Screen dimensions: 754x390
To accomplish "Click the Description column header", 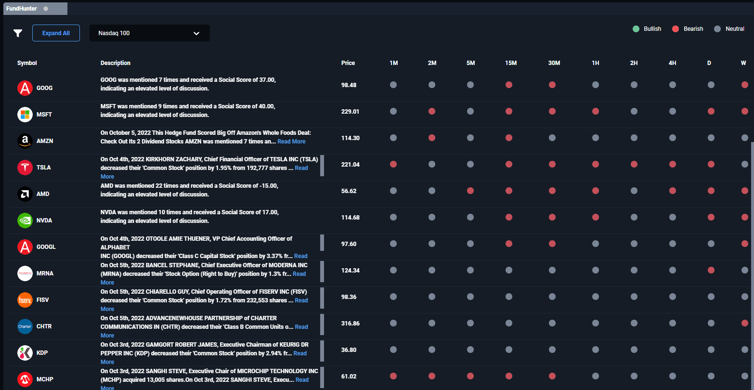I will coord(116,63).
